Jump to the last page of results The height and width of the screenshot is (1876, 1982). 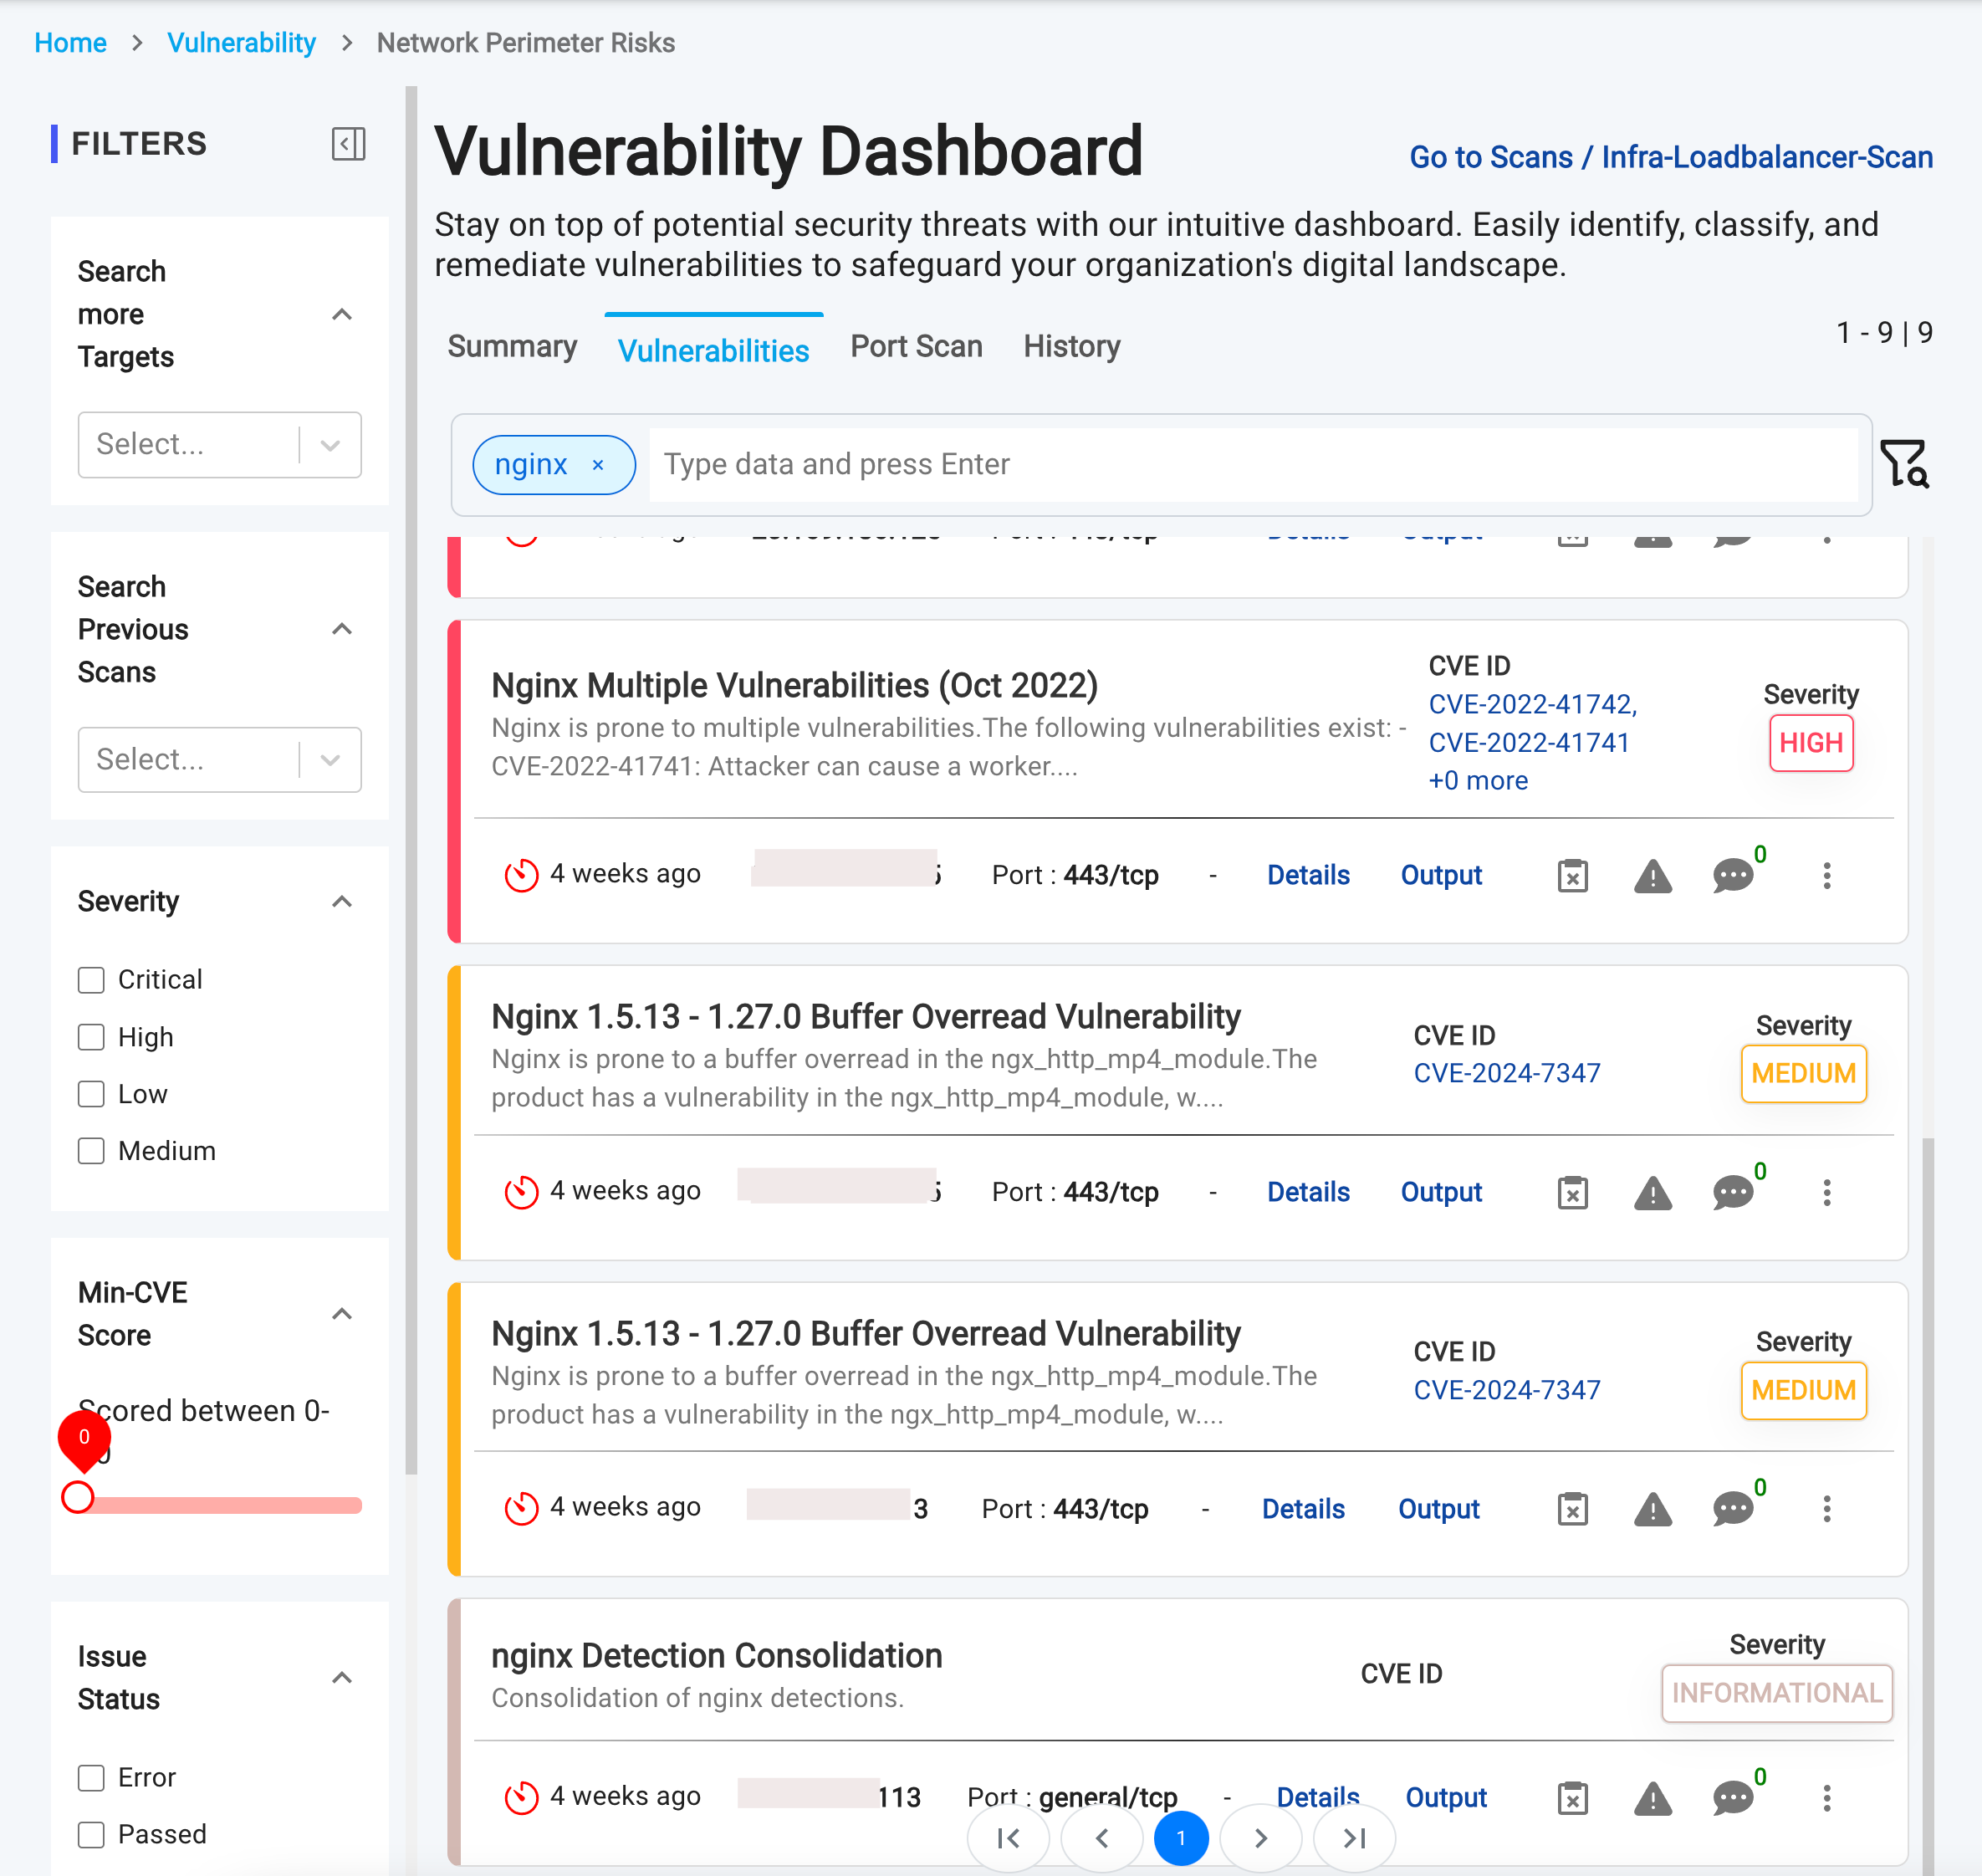1354,1838
